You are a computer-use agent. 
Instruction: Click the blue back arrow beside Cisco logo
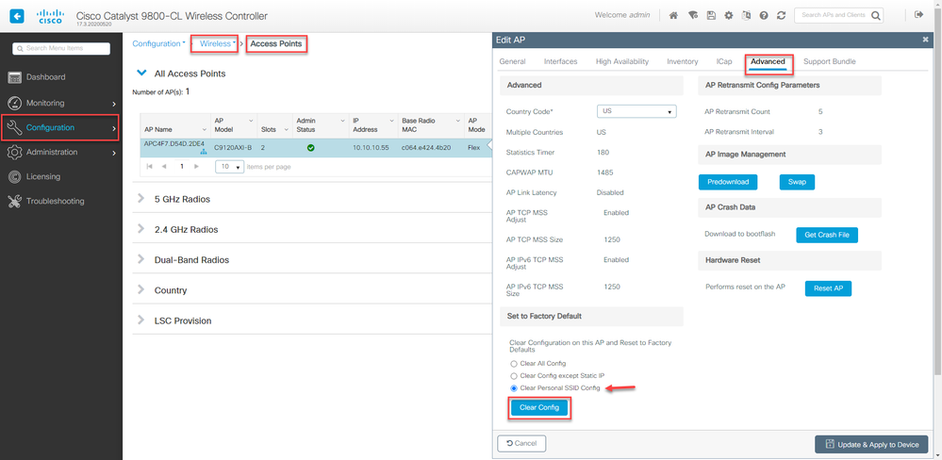pos(17,16)
